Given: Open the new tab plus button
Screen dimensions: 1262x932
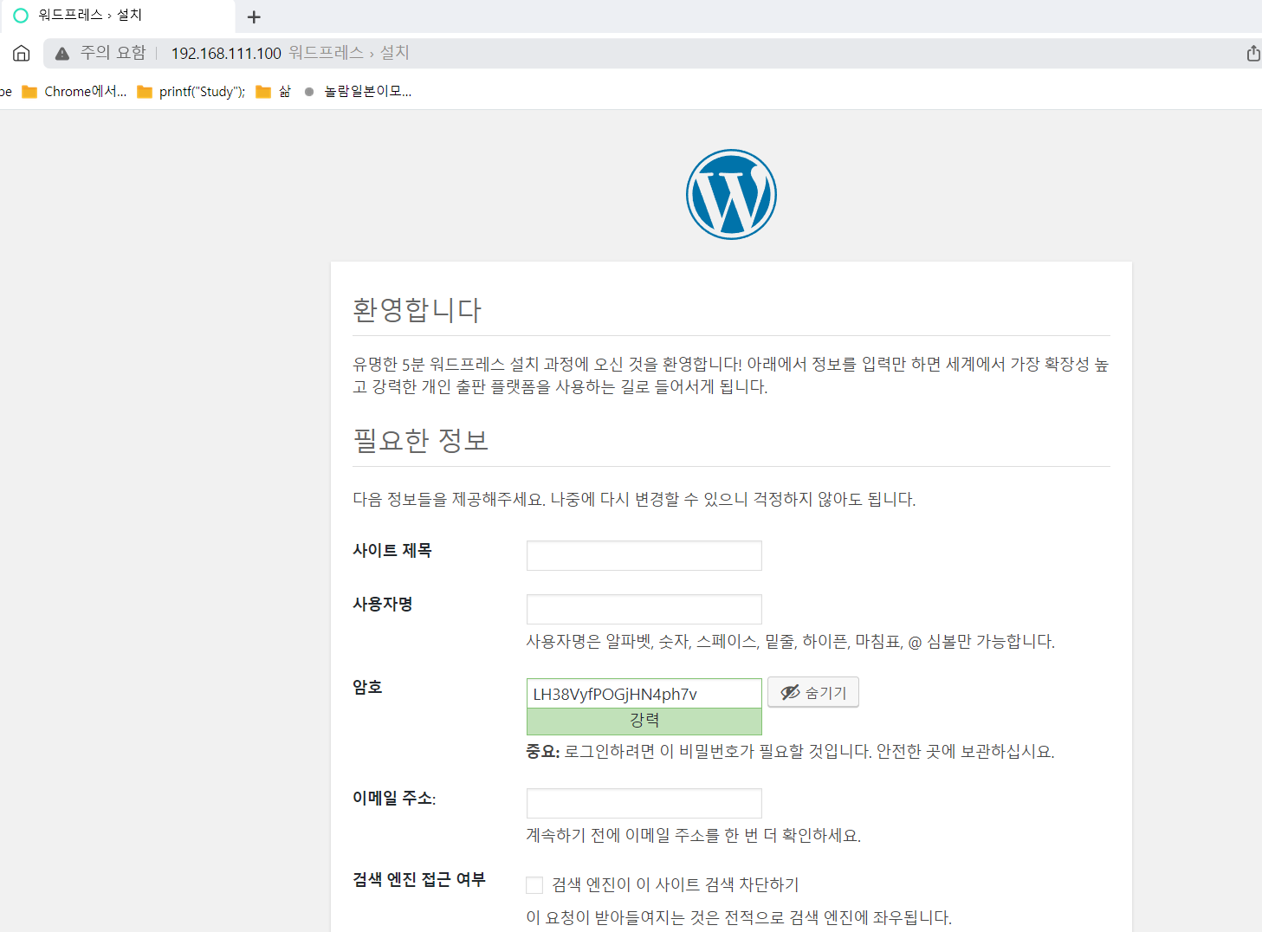Looking at the screenshot, I should tap(254, 16).
